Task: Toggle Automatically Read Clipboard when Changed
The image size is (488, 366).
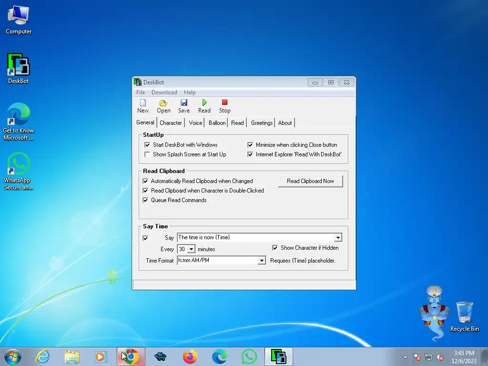Action: coord(145,181)
